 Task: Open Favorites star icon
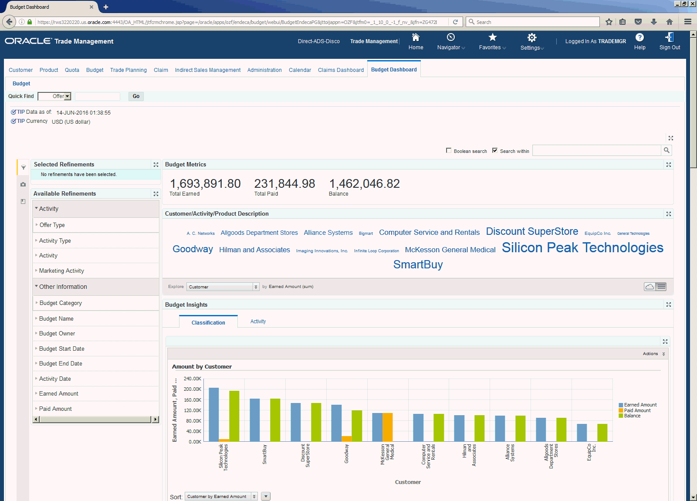pos(493,37)
